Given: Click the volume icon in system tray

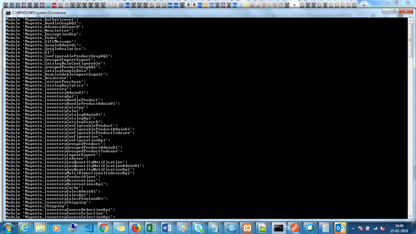Looking at the screenshot, I should 383,228.
